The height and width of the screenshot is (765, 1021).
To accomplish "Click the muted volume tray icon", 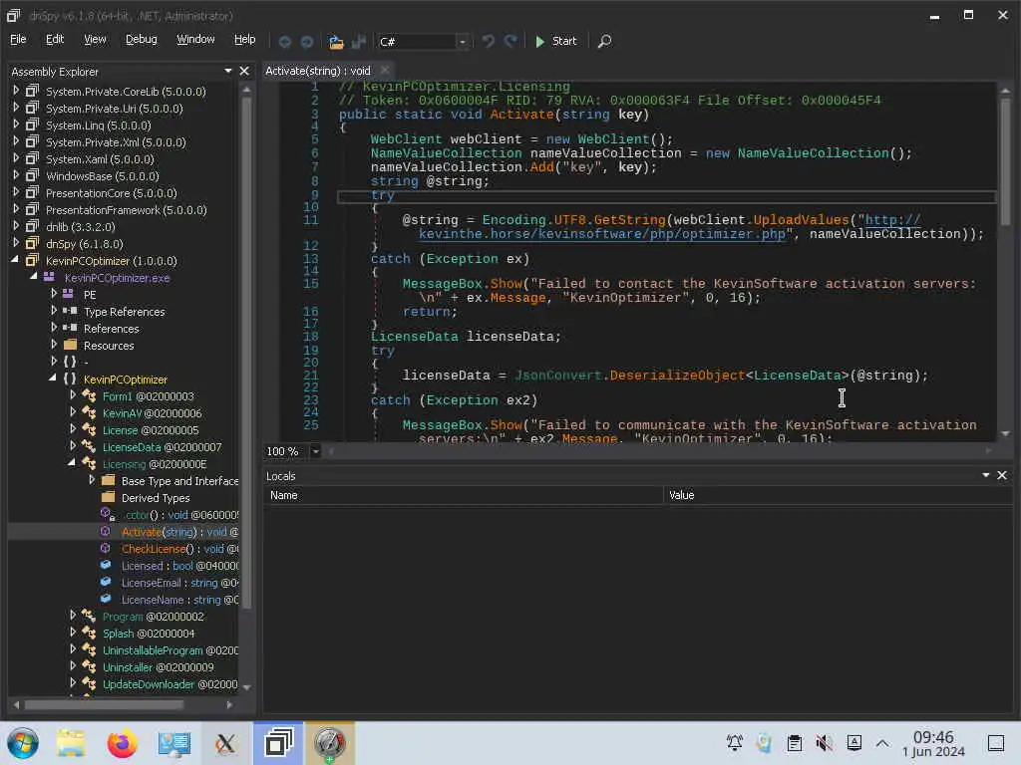I will tap(824, 742).
